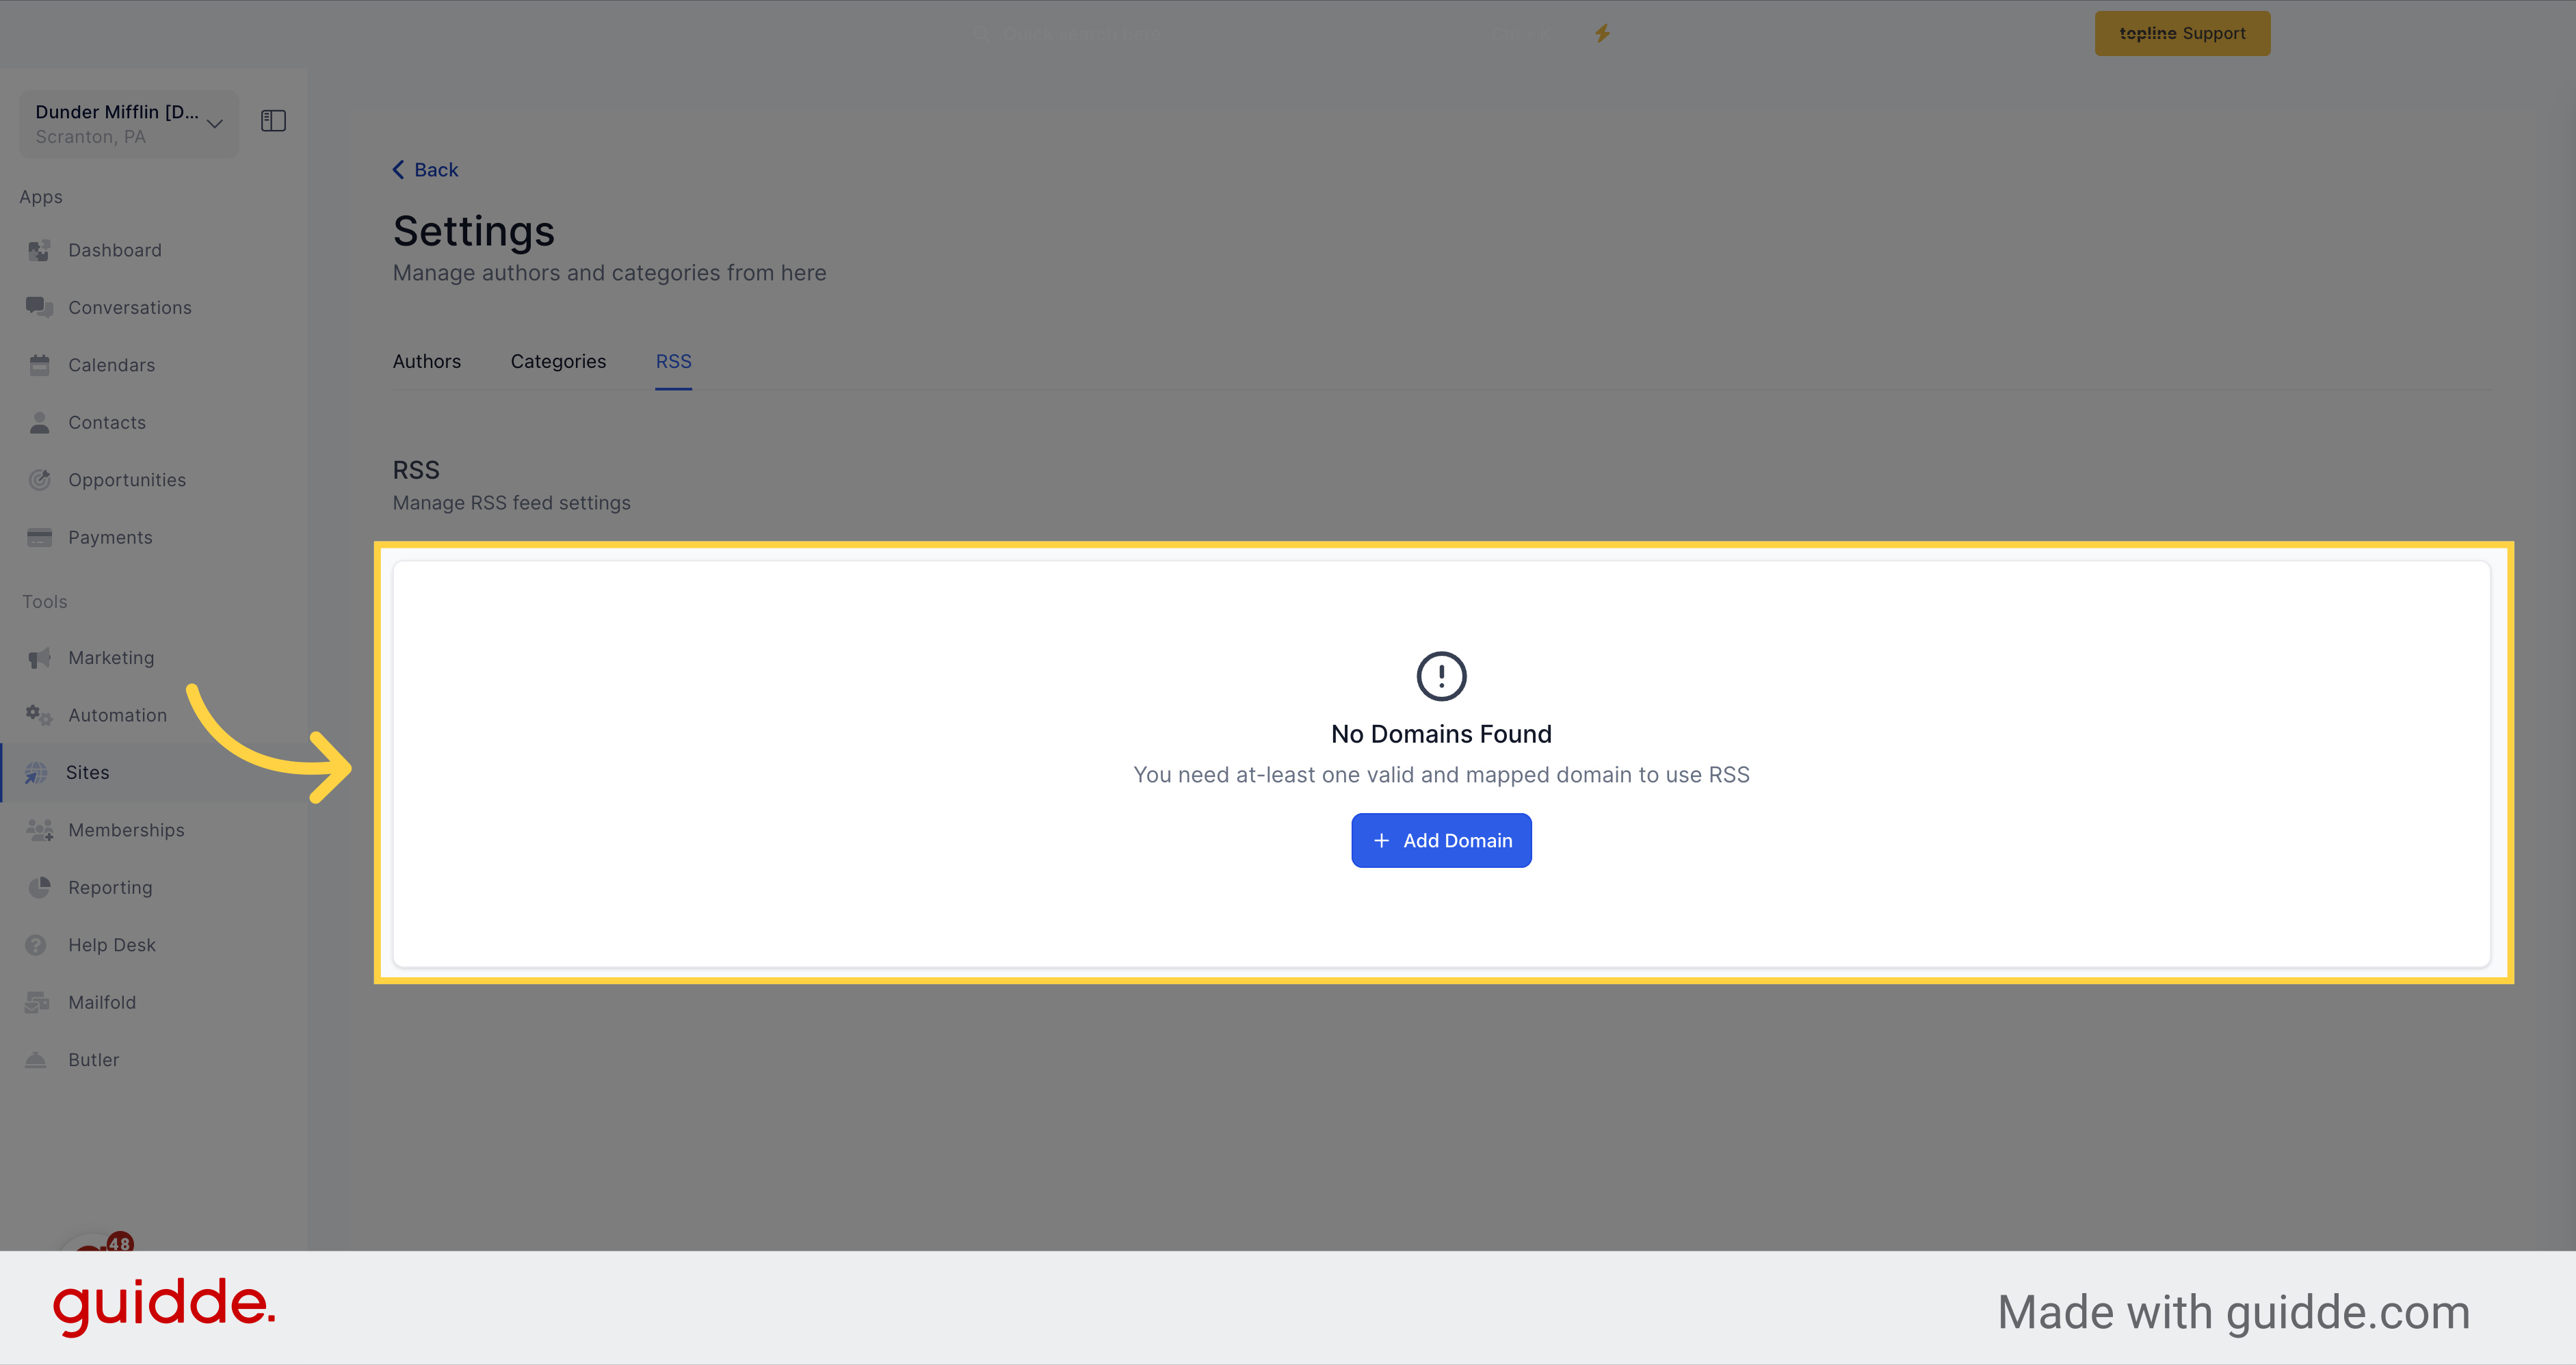Image resolution: width=2576 pixels, height=1365 pixels.
Task: Click 'You need at-least one valid' message
Action: point(1441,775)
